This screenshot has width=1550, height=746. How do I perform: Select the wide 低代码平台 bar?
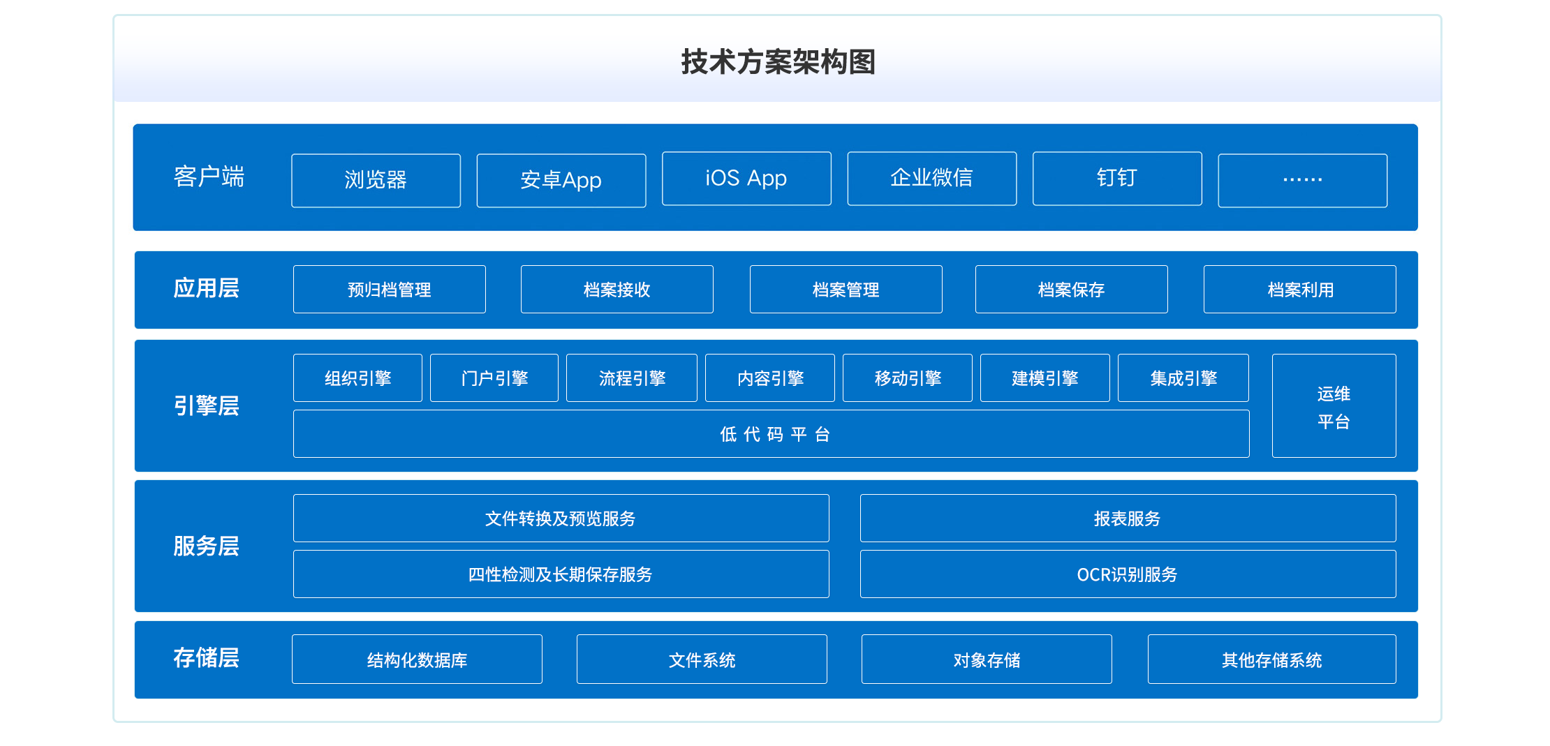click(771, 434)
